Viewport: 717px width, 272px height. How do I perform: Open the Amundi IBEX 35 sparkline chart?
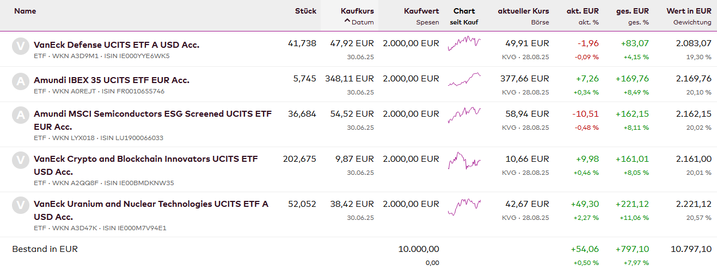(464, 80)
